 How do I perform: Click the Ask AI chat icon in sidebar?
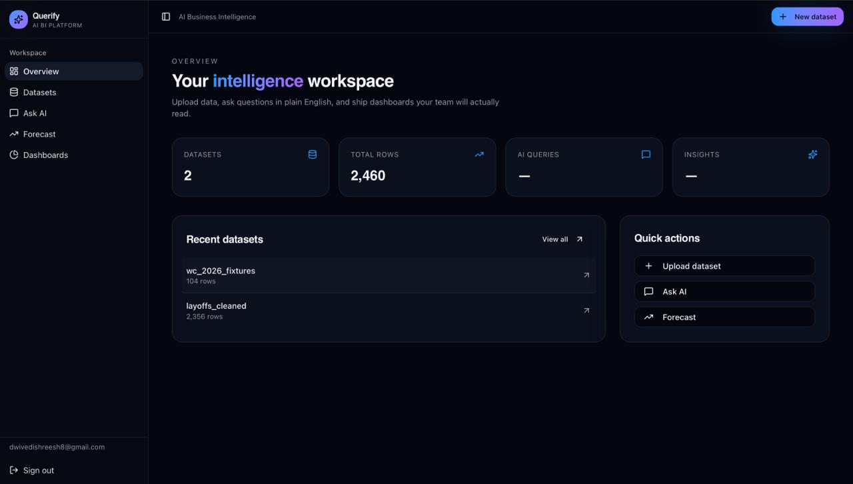tap(14, 113)
